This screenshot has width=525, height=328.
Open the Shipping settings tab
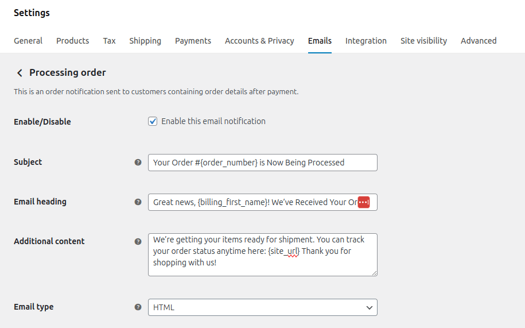pyautogui.click(x=145, y=41)
